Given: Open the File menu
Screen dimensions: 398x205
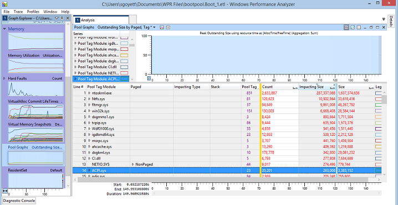Looking at the screenshot, I should (x=6, y=12).
